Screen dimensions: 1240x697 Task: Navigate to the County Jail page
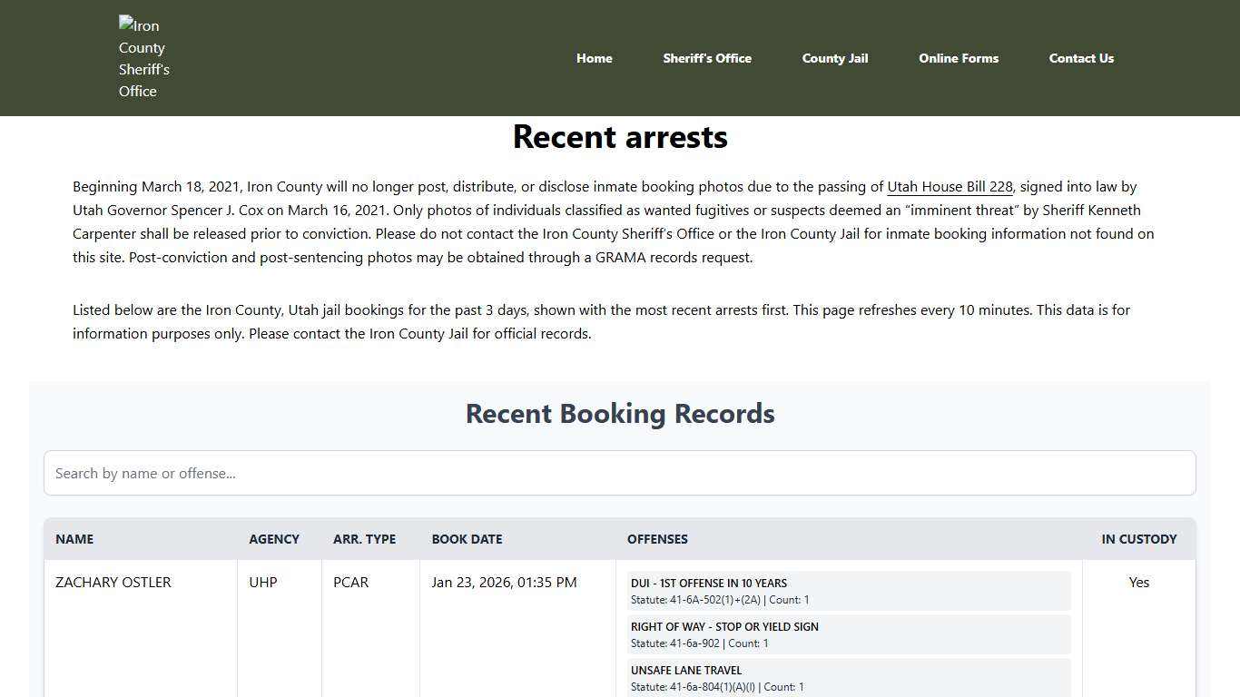pyautogui.click(x=834, y=58)
